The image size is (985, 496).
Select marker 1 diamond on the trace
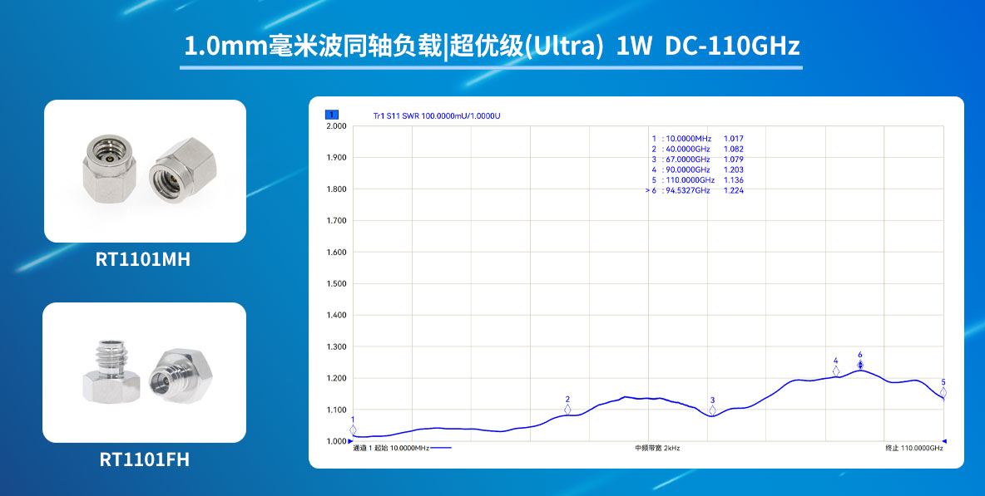(353, 430)
